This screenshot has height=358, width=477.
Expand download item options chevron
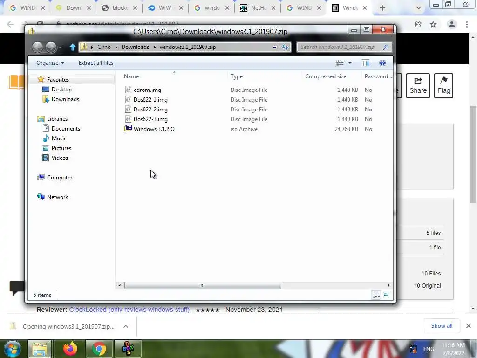126,326
